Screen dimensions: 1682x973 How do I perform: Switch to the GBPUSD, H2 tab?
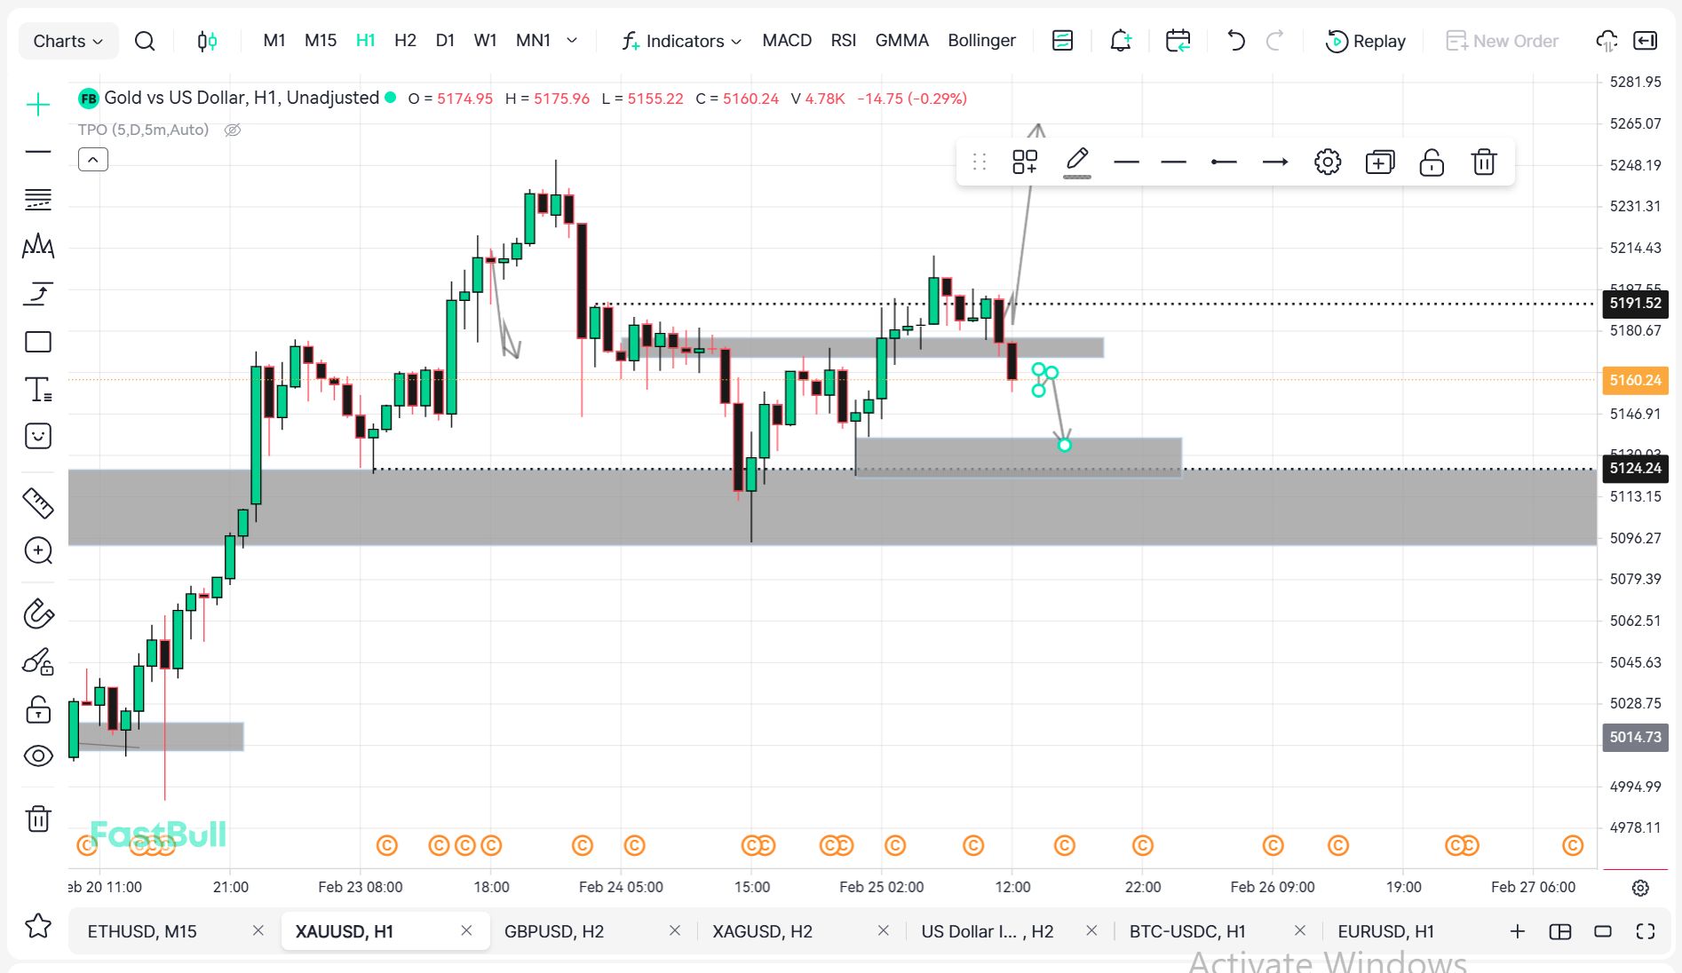[554, 931]
